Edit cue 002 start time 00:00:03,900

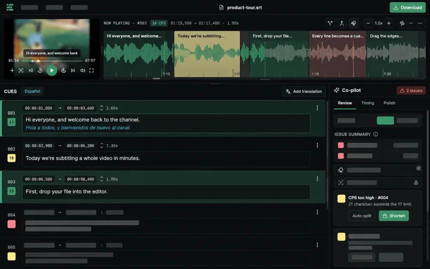[38, 146]
